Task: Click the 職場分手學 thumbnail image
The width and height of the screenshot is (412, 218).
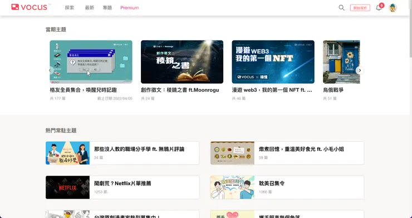Action: point(67,153)
